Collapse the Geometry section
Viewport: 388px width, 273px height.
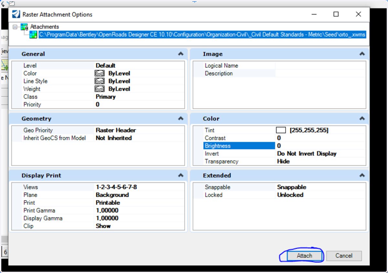click(180, 119)
